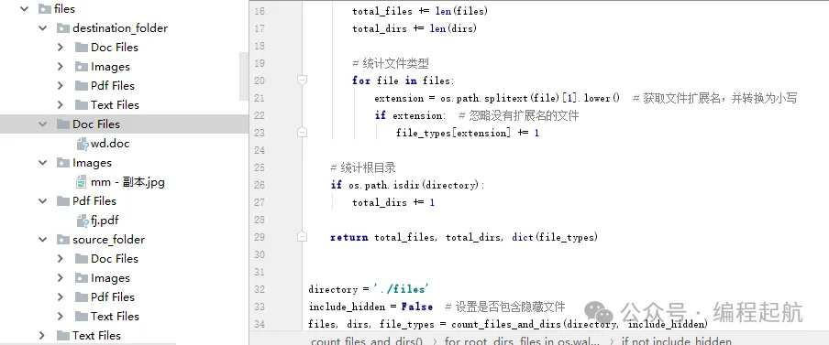Click folder icon of Text Files inside destination_folder

click(82, 105)
